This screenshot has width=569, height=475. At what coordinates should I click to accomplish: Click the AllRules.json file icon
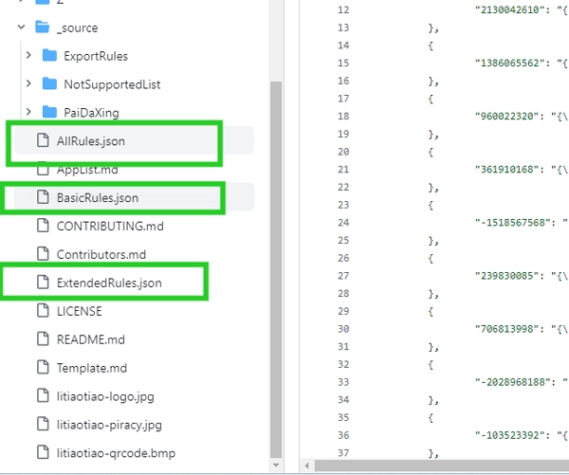(x=42, y=141)
